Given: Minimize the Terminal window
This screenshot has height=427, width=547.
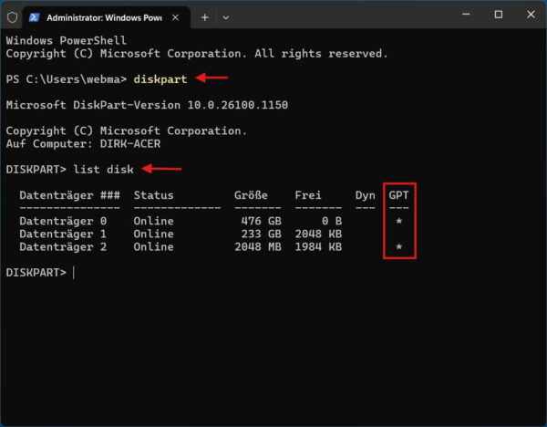Looking at the screenshot, I should click(466, 15).
